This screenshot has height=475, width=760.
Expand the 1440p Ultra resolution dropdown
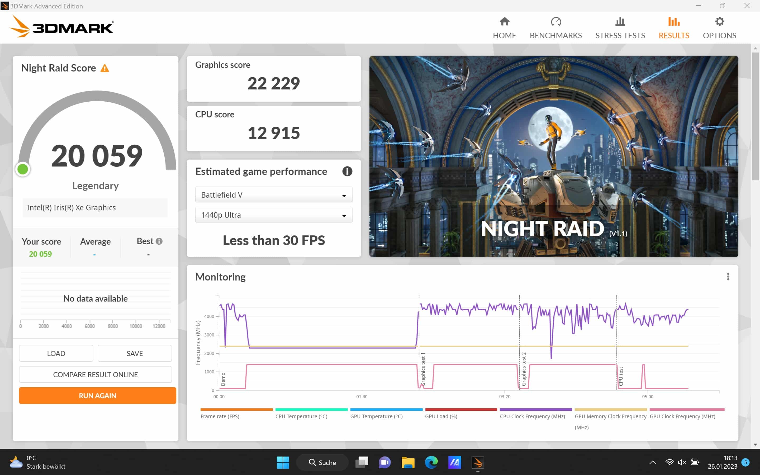(x=274, y=215)
